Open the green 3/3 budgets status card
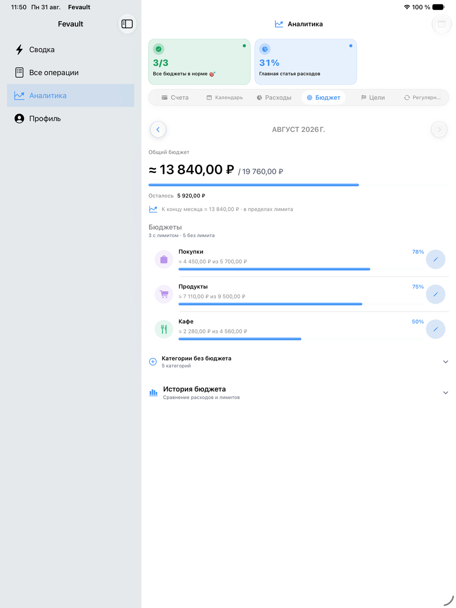Screen dimensions: 456x608 click(199, 62)
